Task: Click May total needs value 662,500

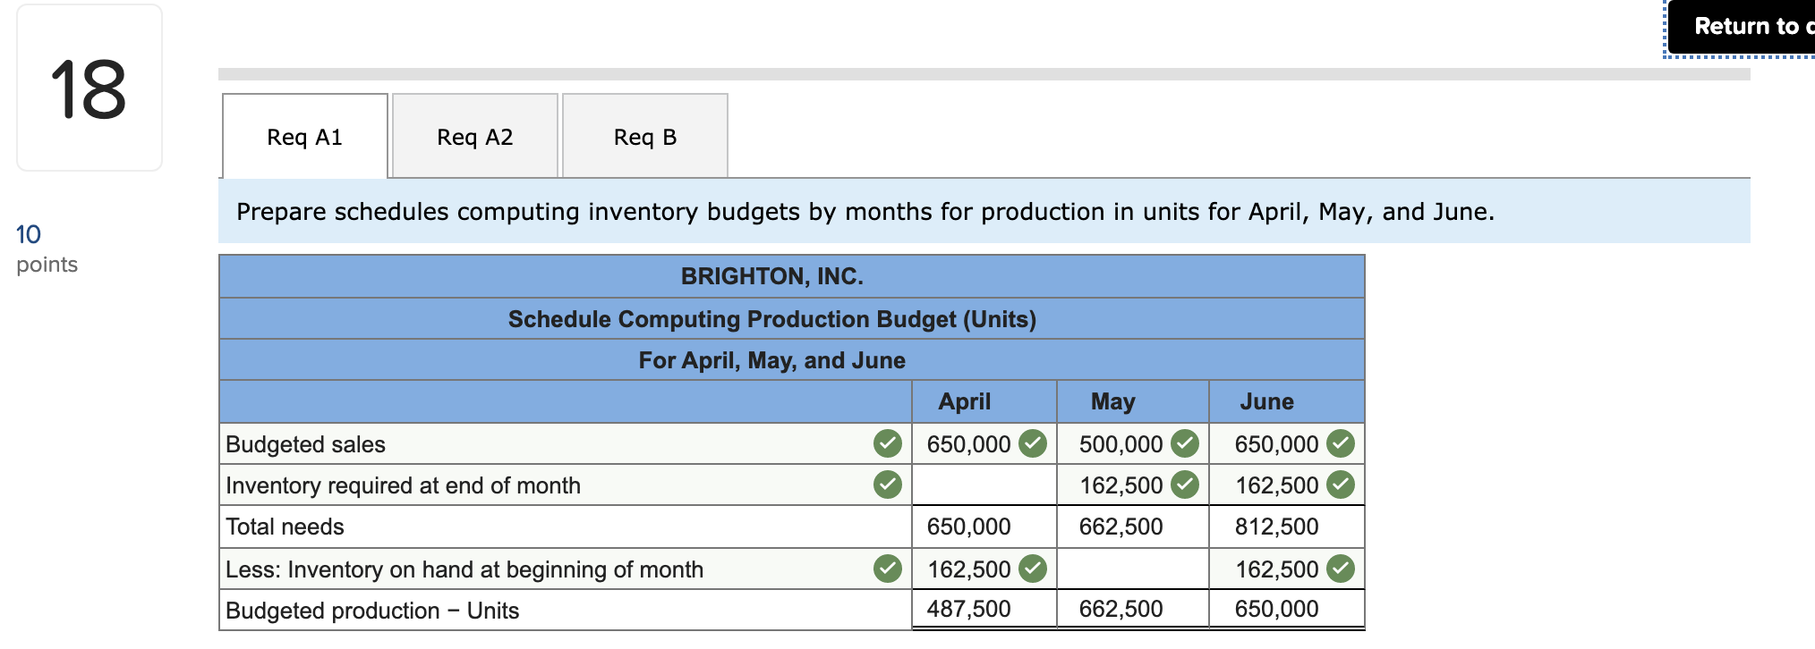Action: (1121, 527)
